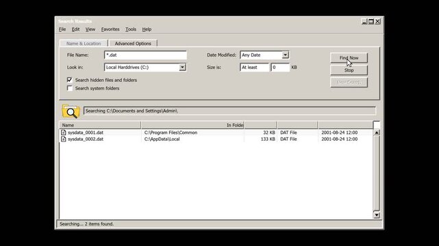The width and height of the screenshot is (439, 246).
Task: Click the size value field showing 0
Action: 280,67
